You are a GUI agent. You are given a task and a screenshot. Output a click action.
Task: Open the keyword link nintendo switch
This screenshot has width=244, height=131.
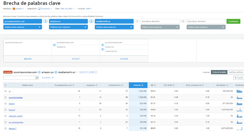click(x=16, y=116)
